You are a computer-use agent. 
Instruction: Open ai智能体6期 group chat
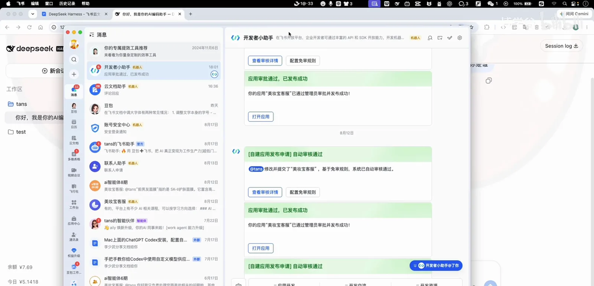point(154,280)
